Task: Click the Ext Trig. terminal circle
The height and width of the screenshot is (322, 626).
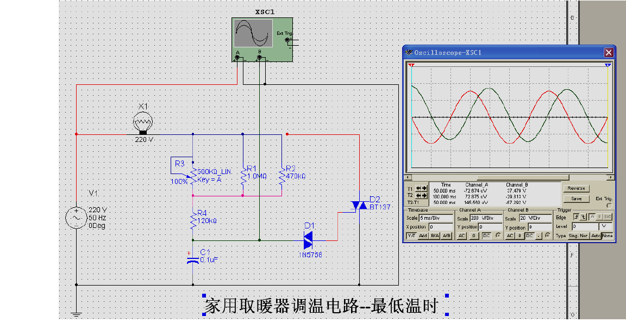Action: coord(609,206)
